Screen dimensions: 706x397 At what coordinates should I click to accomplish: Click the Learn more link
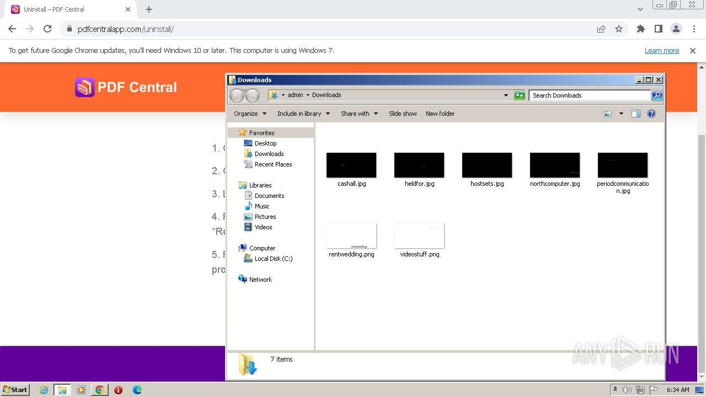(x=662, y=50)
